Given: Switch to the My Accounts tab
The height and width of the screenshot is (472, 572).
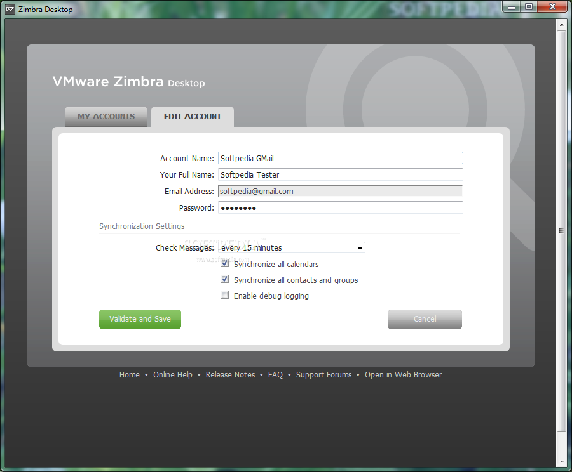Looking at the screenshot, I should click(x=106, y=117).
